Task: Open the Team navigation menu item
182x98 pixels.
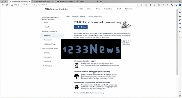Action: tap(98, 9)
